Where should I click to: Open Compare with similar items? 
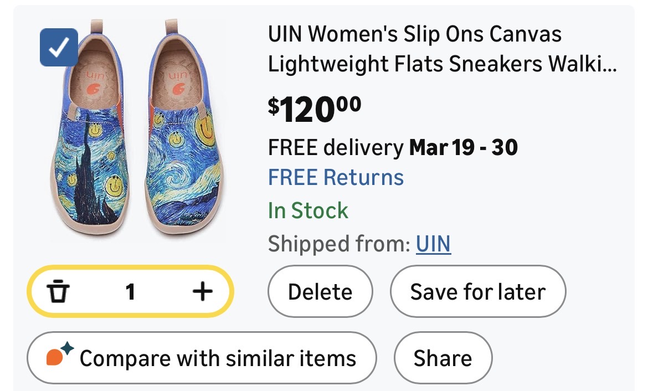point(202,358)
